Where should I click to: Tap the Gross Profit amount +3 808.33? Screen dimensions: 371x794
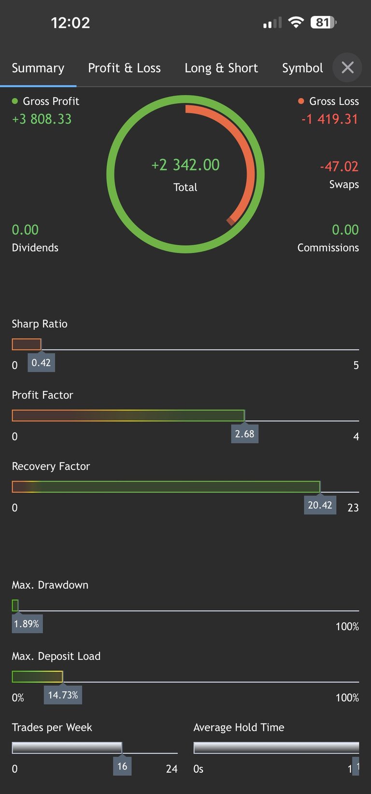click(x=42, y=119)
